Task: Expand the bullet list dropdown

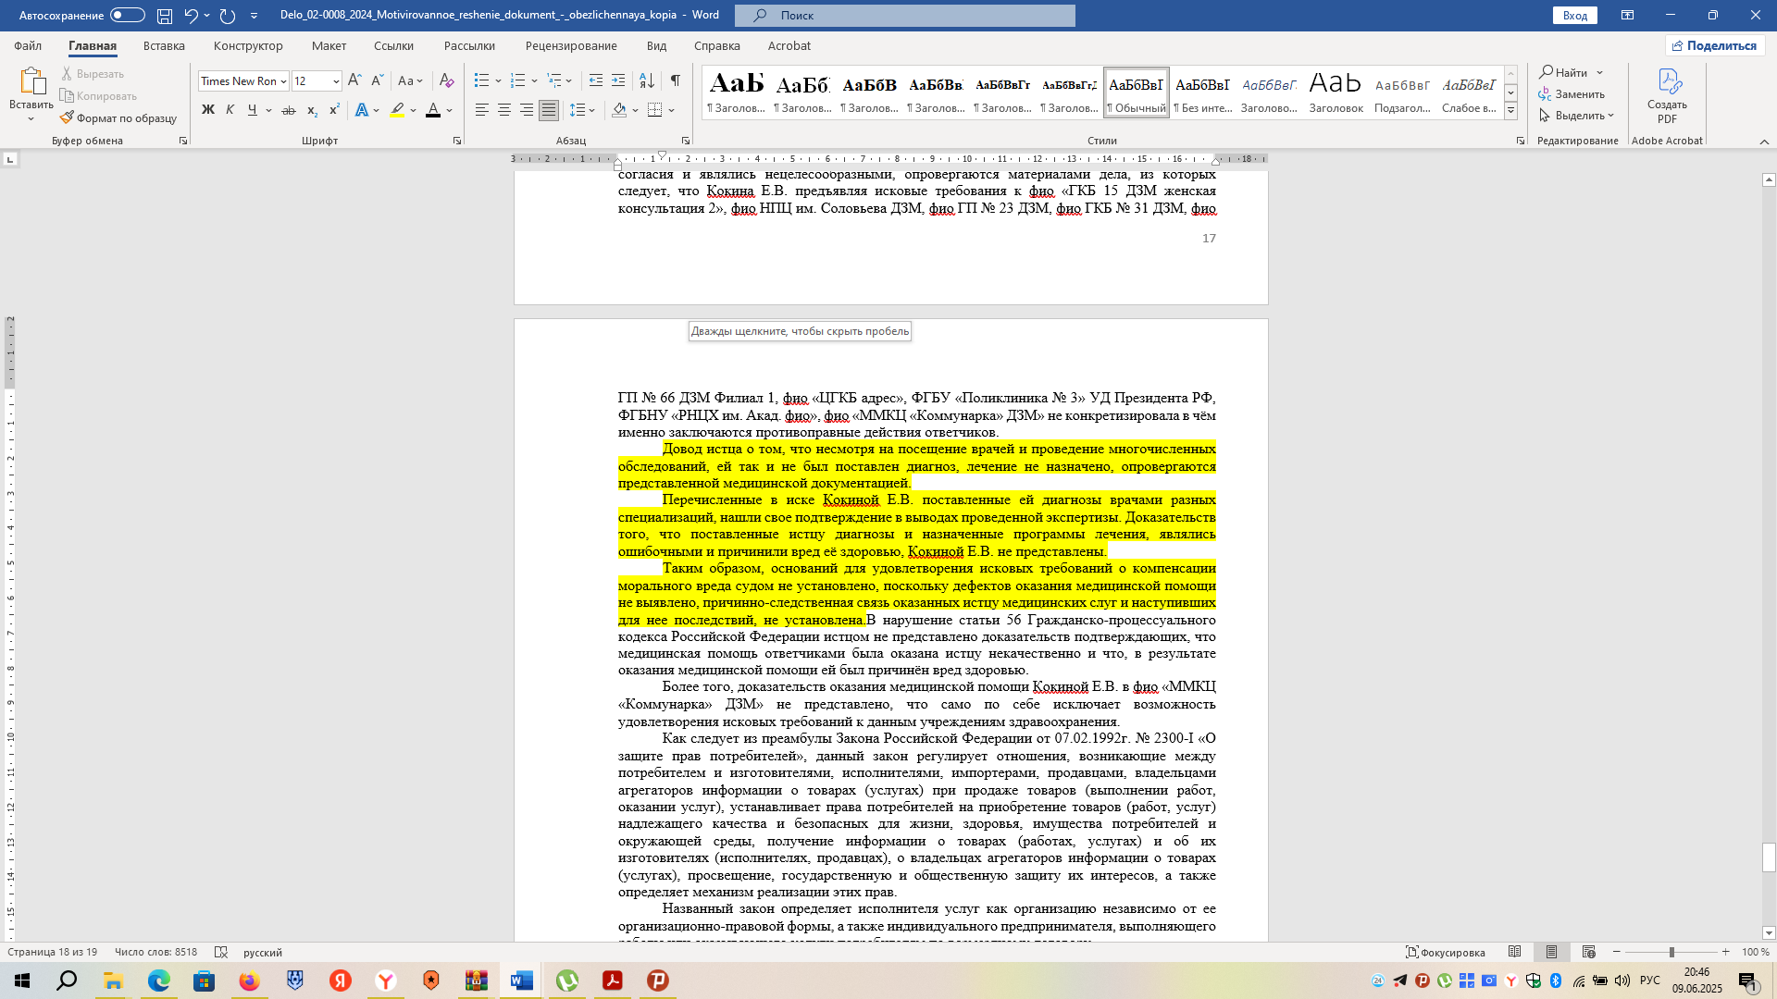Action: point(499,81)
